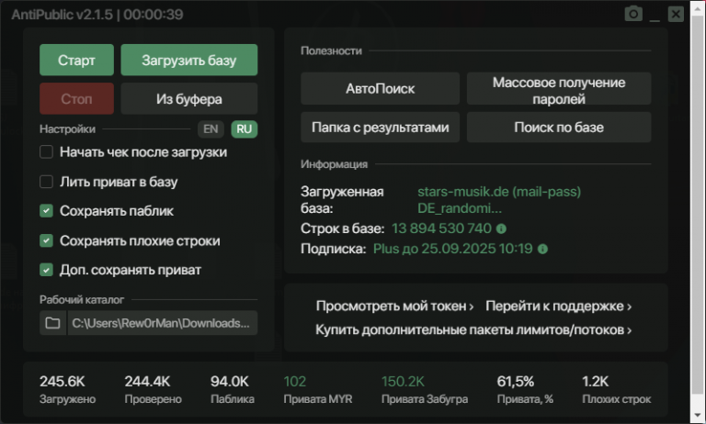706x424 pixels.
Task: Open Папка с результатами
Action: click(380, 128)
